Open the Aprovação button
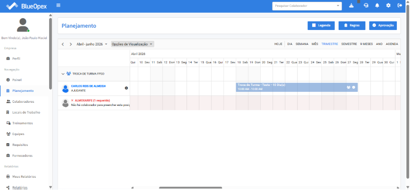410x190 pixels. coord(383,25)
